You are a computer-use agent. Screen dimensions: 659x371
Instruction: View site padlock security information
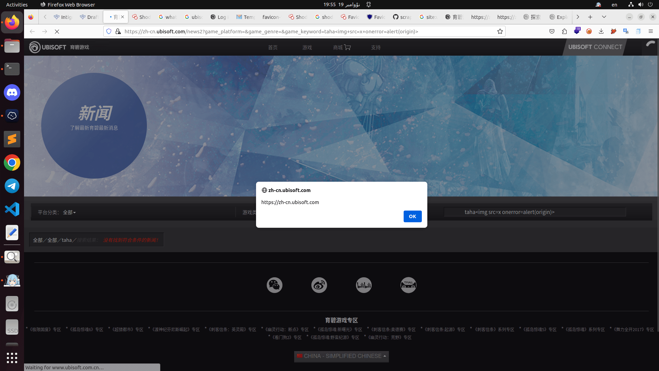coord(118,32)
